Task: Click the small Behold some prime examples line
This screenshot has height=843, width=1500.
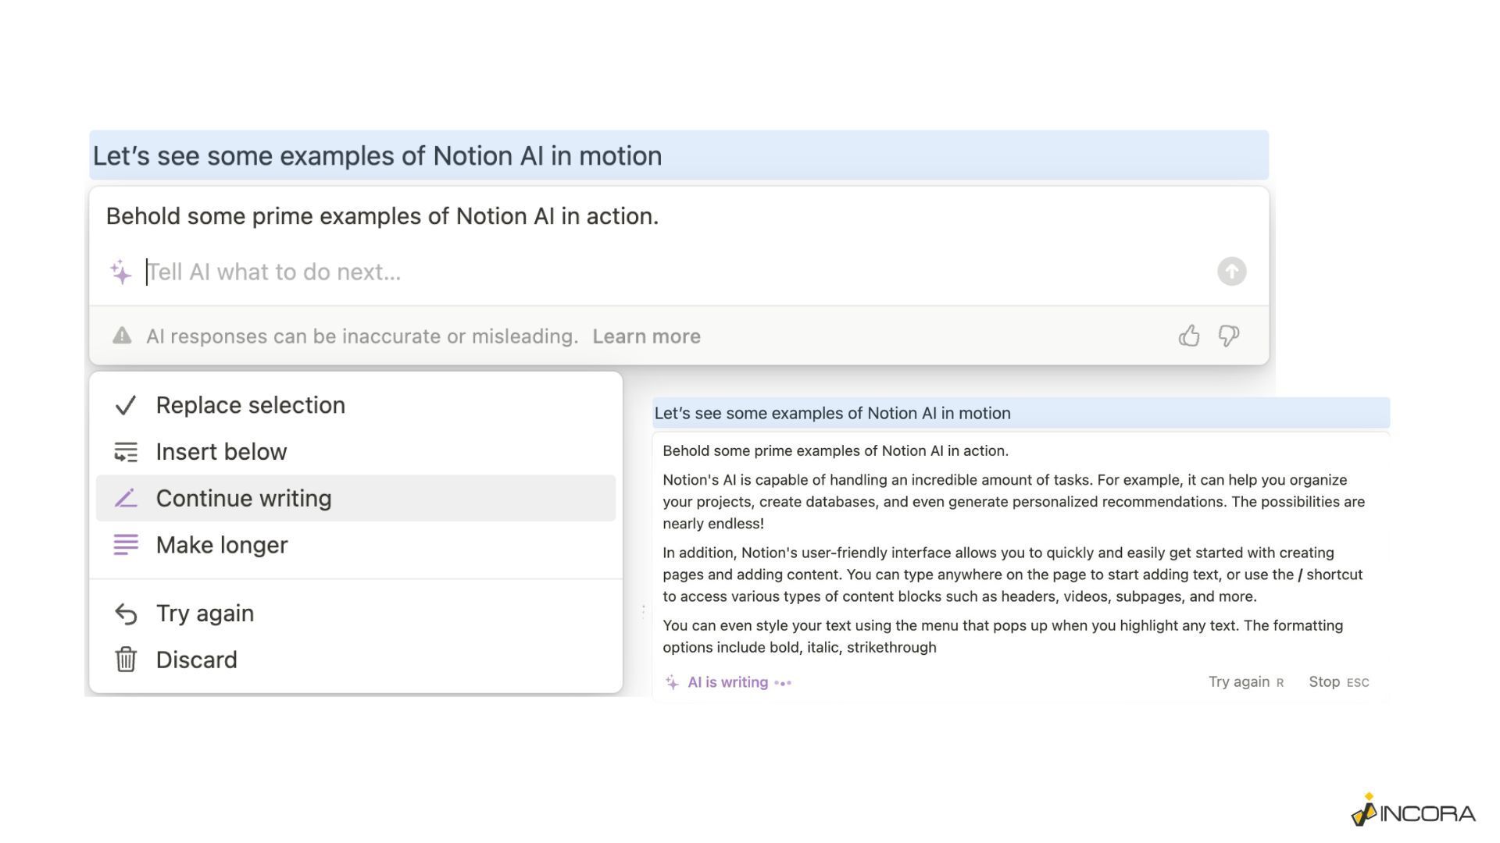Action: pyautogui.click(x=835, y=451)
